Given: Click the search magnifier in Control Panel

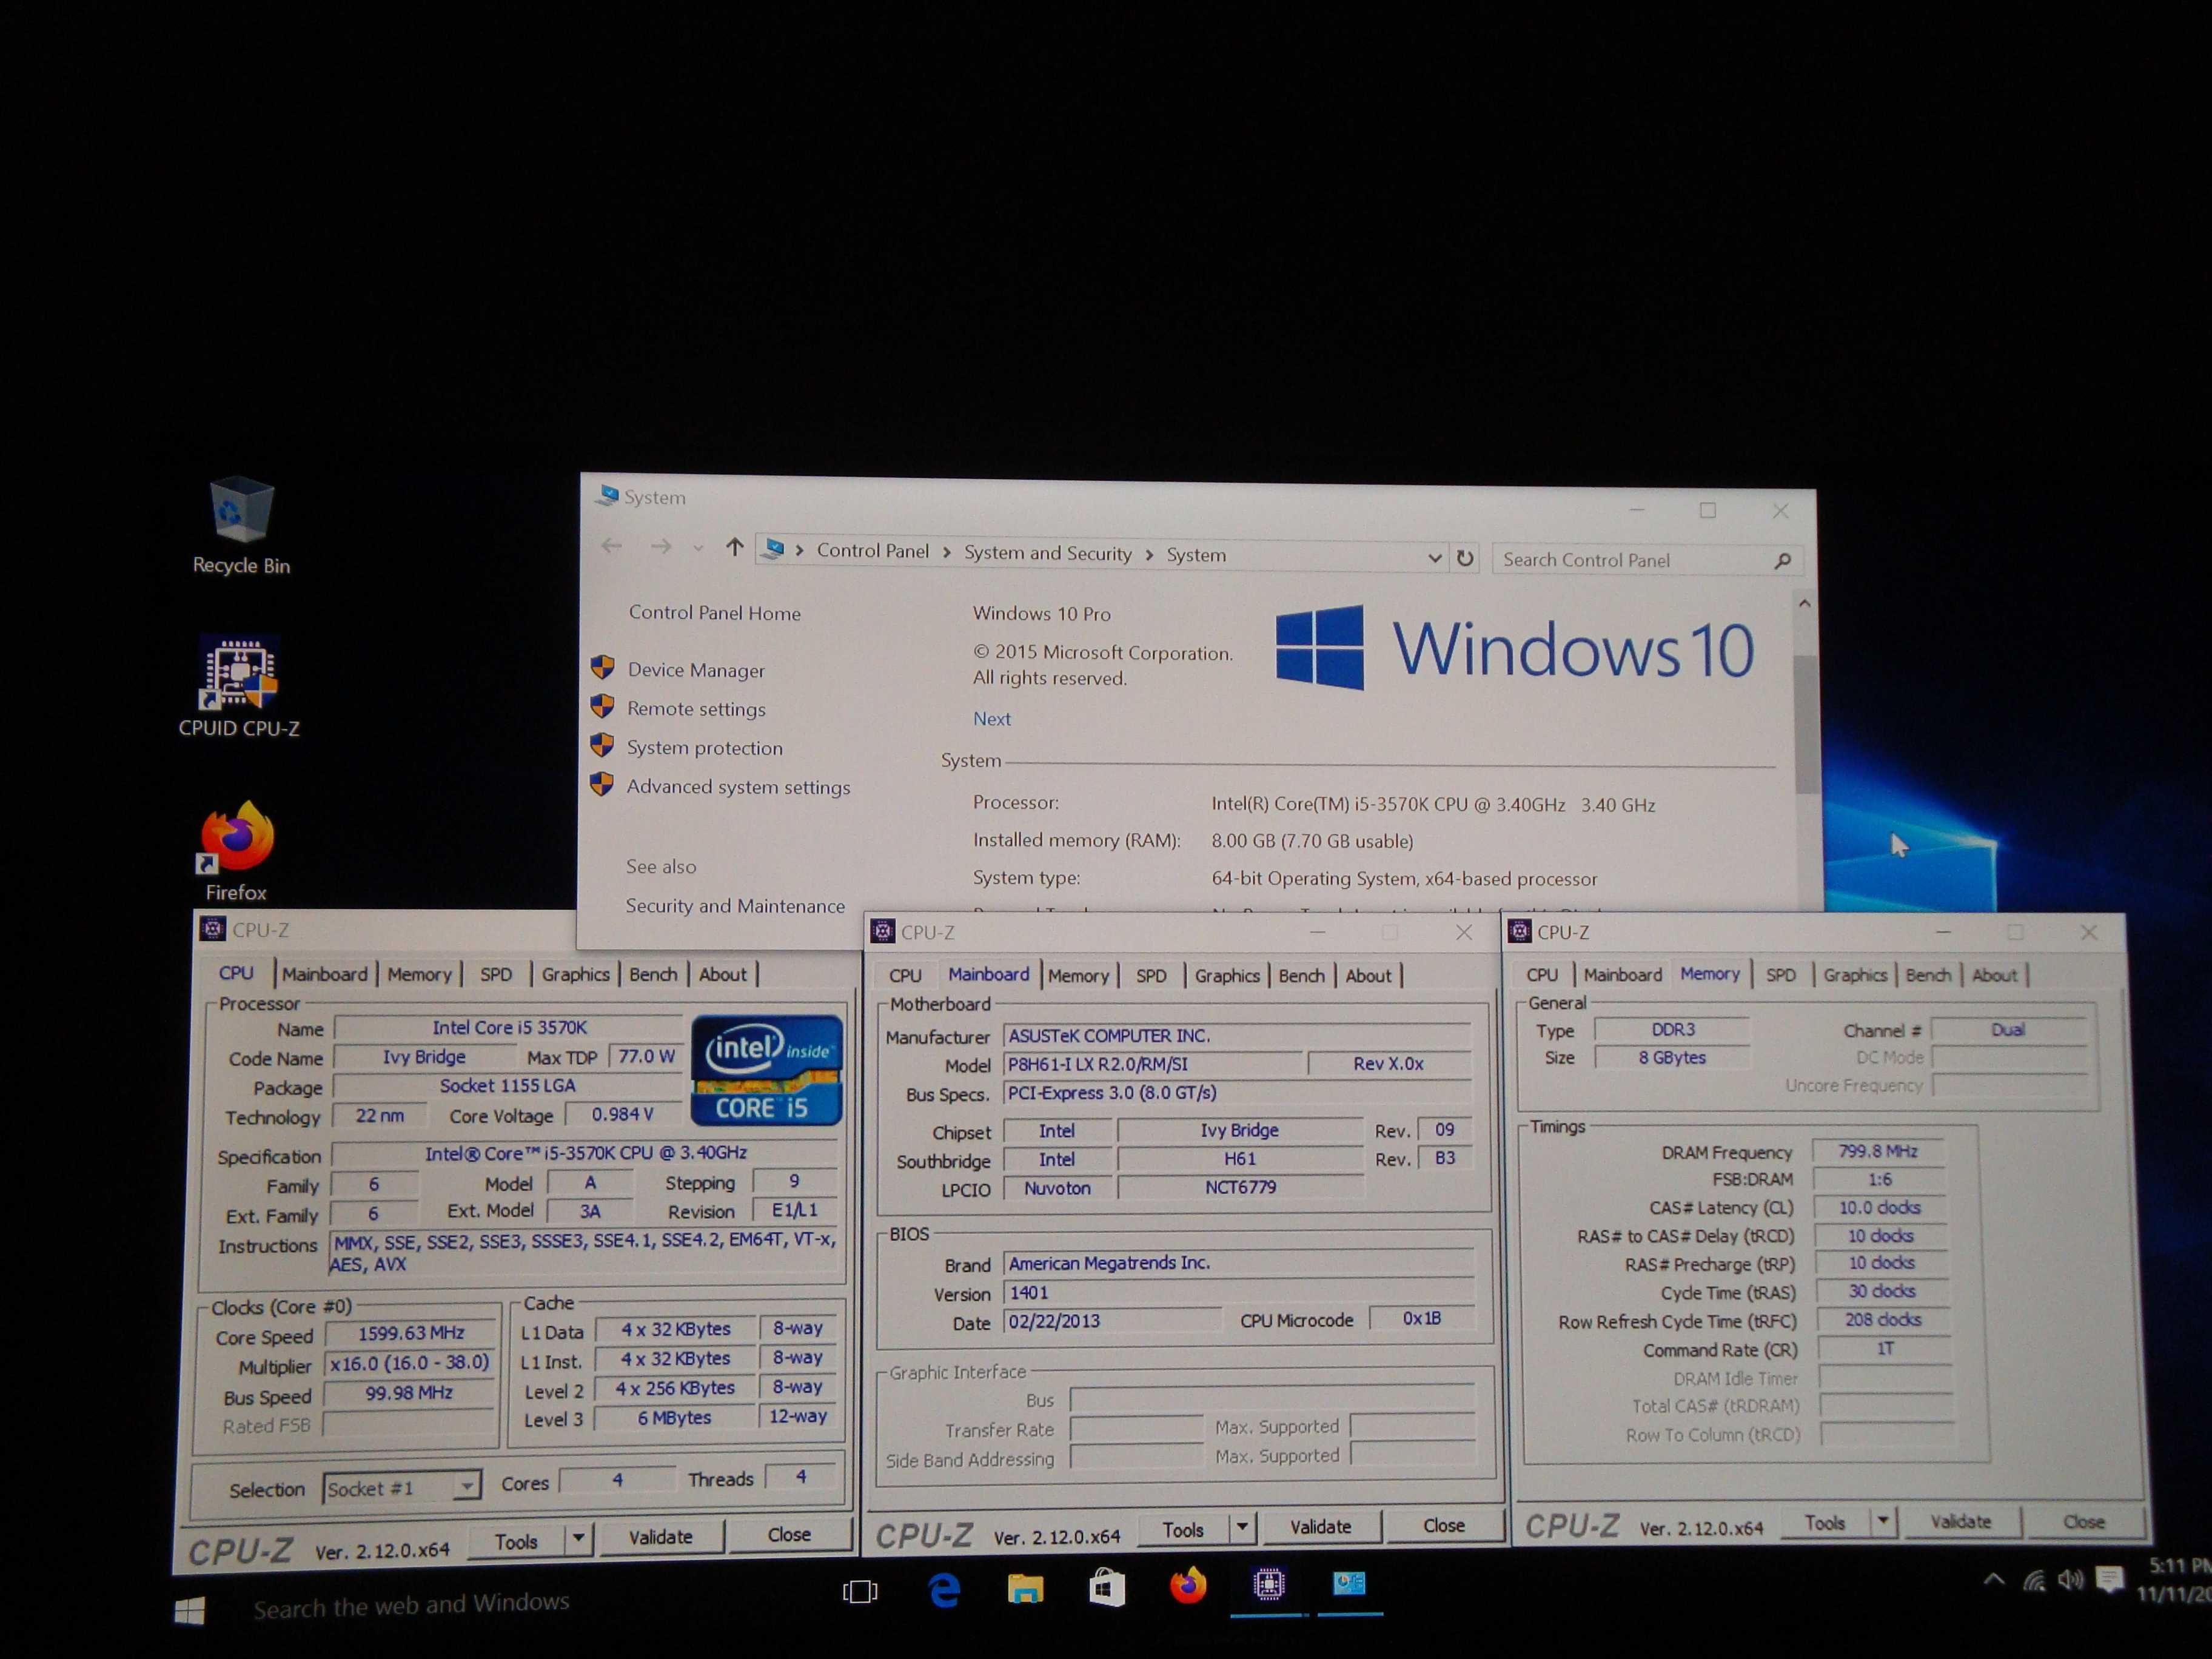Looking at the screenshot, I should pos(1782,561).
